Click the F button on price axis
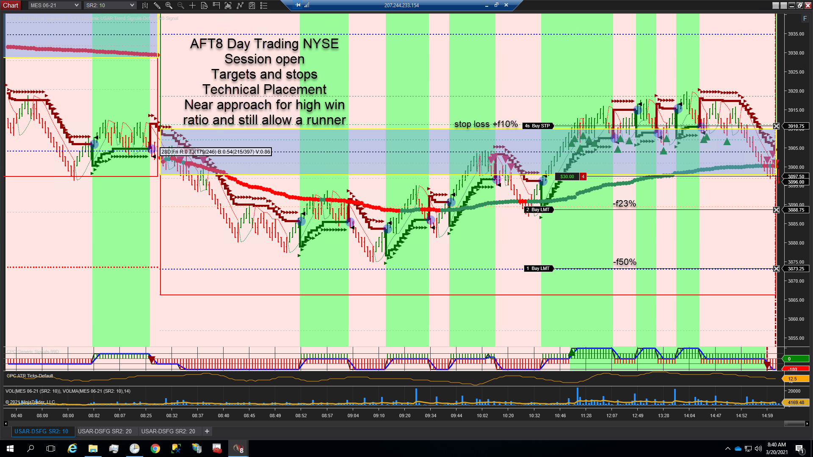 [x=805, y=19]
